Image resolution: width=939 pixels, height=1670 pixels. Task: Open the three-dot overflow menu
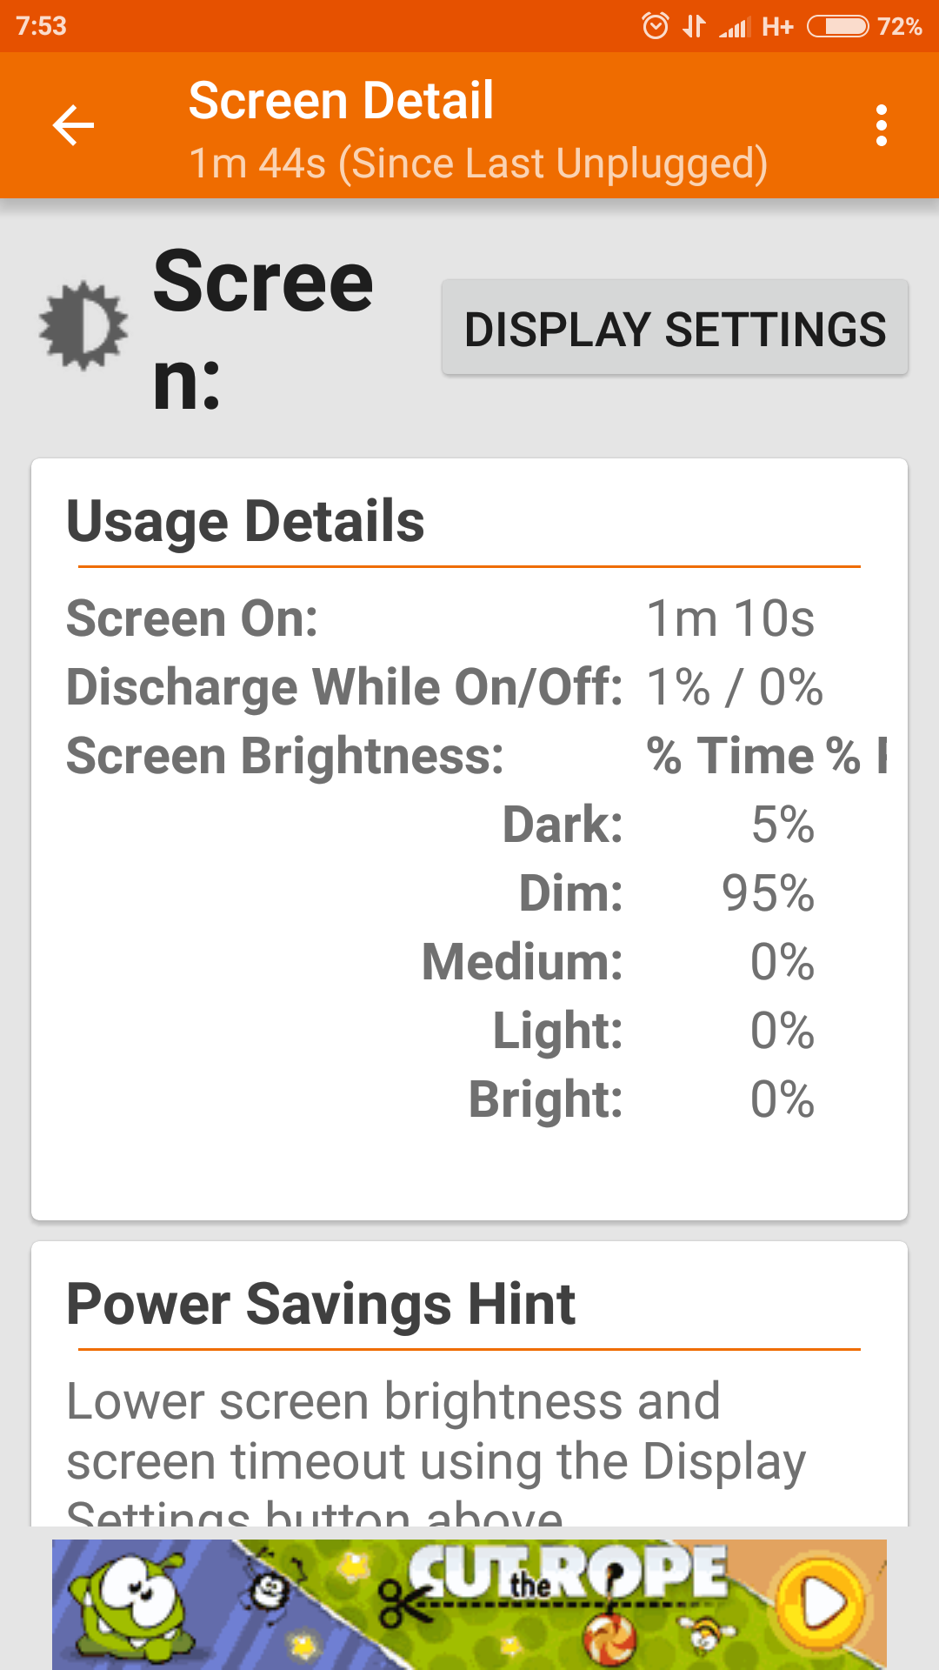(882, 126)
